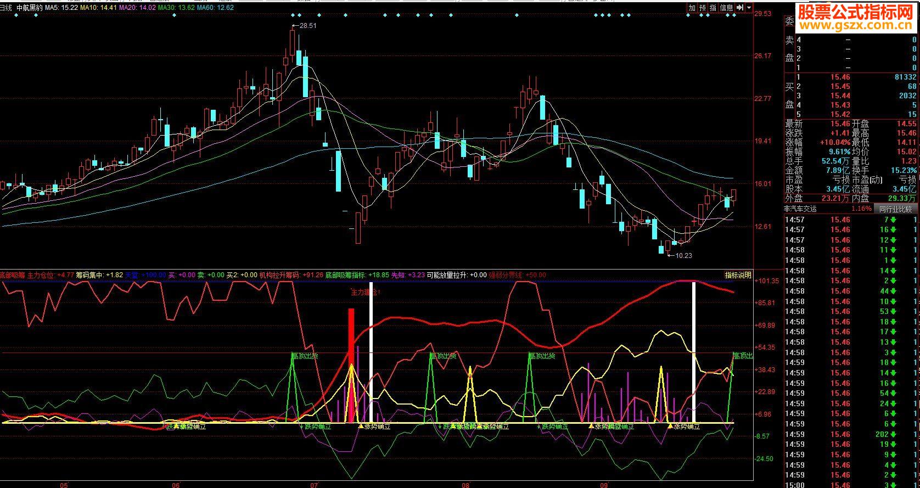Click the 指 indicator toolbar button
Screen dimensions: 920x488
[x=713, y=8]
